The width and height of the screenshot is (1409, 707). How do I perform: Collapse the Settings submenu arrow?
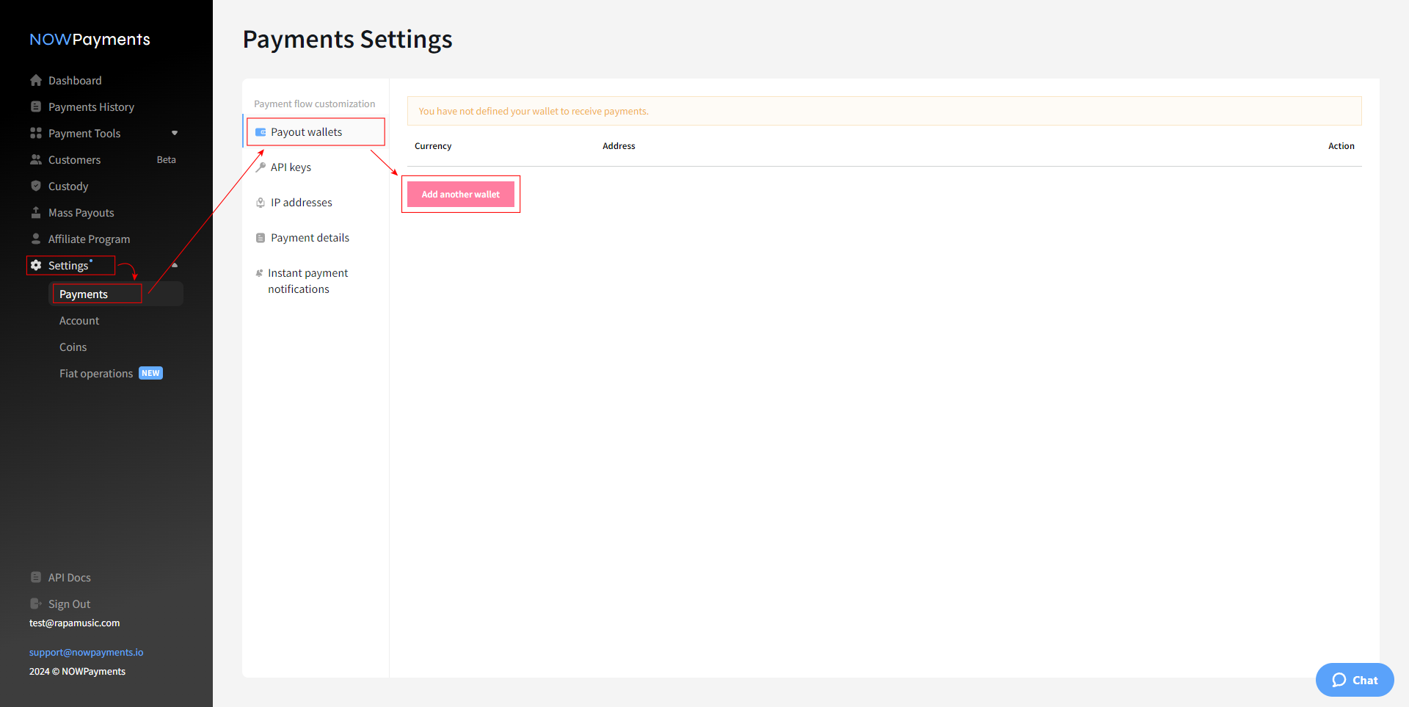(175, 265)
